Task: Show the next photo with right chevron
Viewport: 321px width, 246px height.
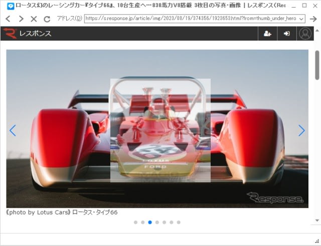Action: (x=301, y=130)
